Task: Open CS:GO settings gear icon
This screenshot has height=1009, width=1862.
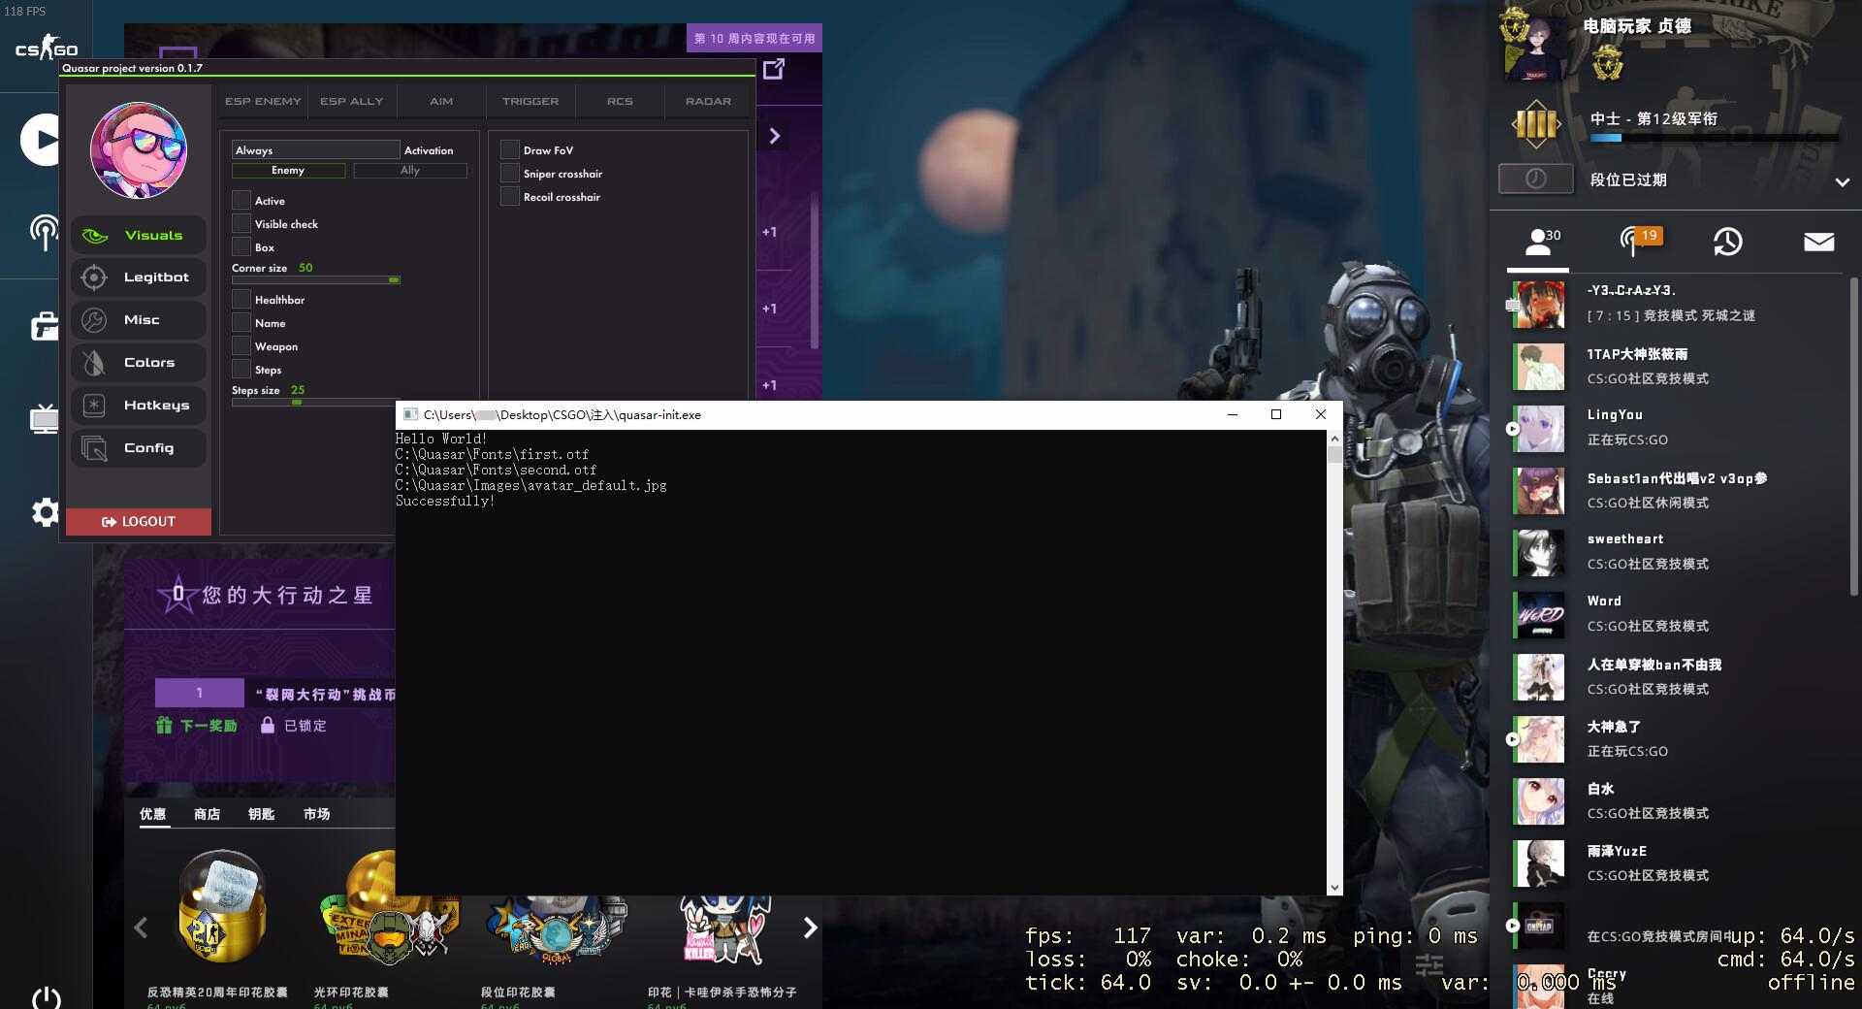Action: 46,511
